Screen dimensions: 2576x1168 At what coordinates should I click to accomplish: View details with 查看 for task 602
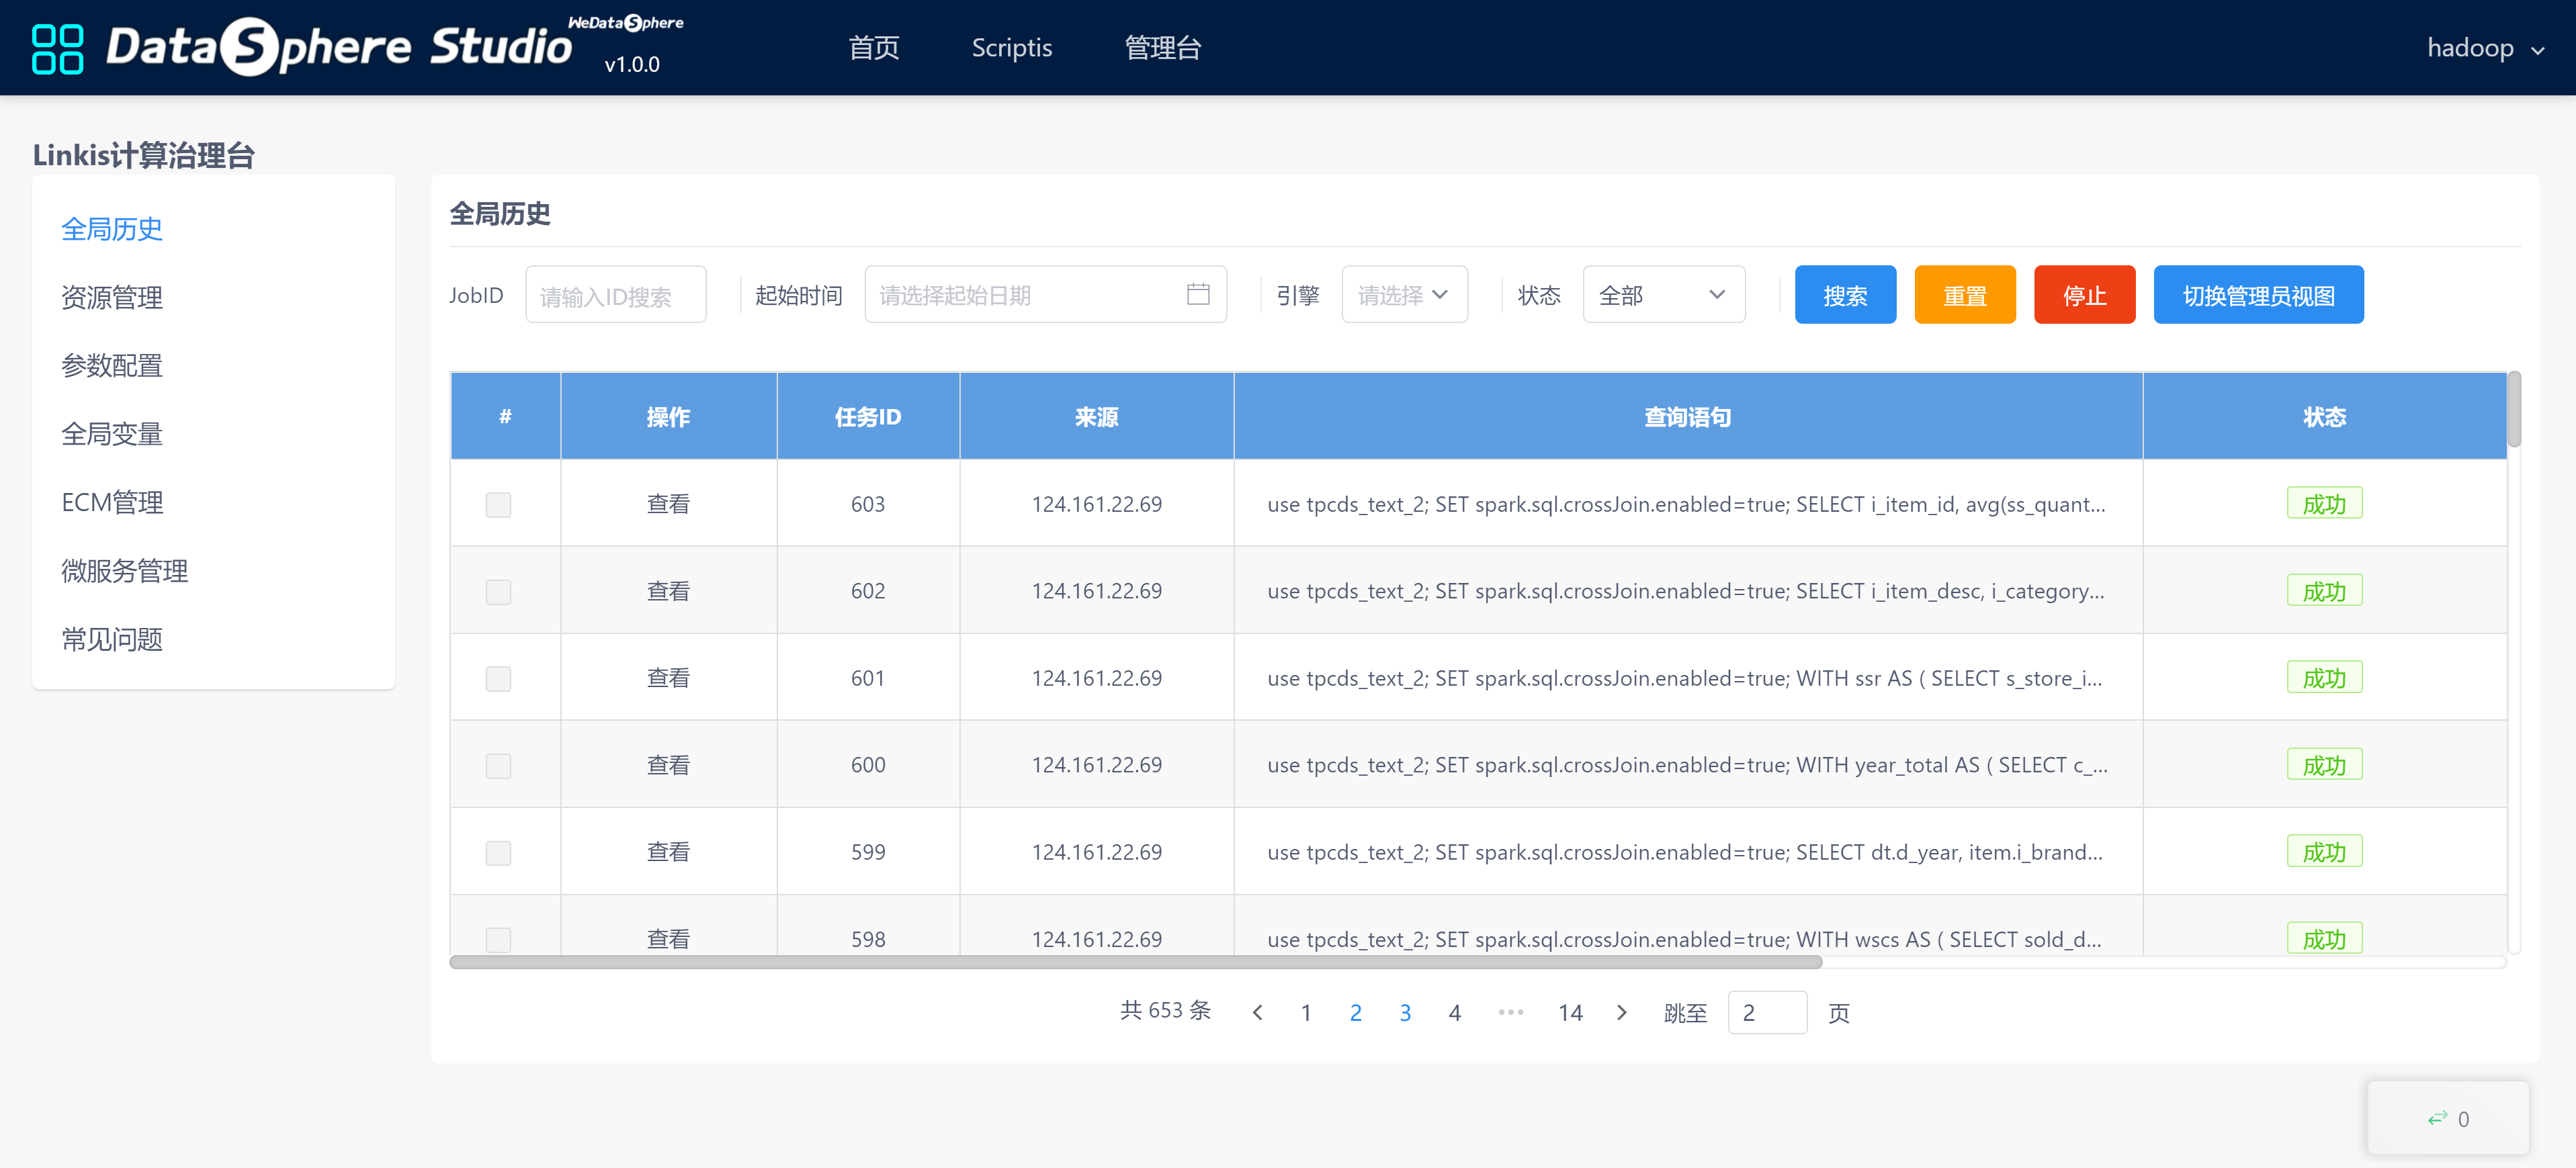tap(668, 591)
